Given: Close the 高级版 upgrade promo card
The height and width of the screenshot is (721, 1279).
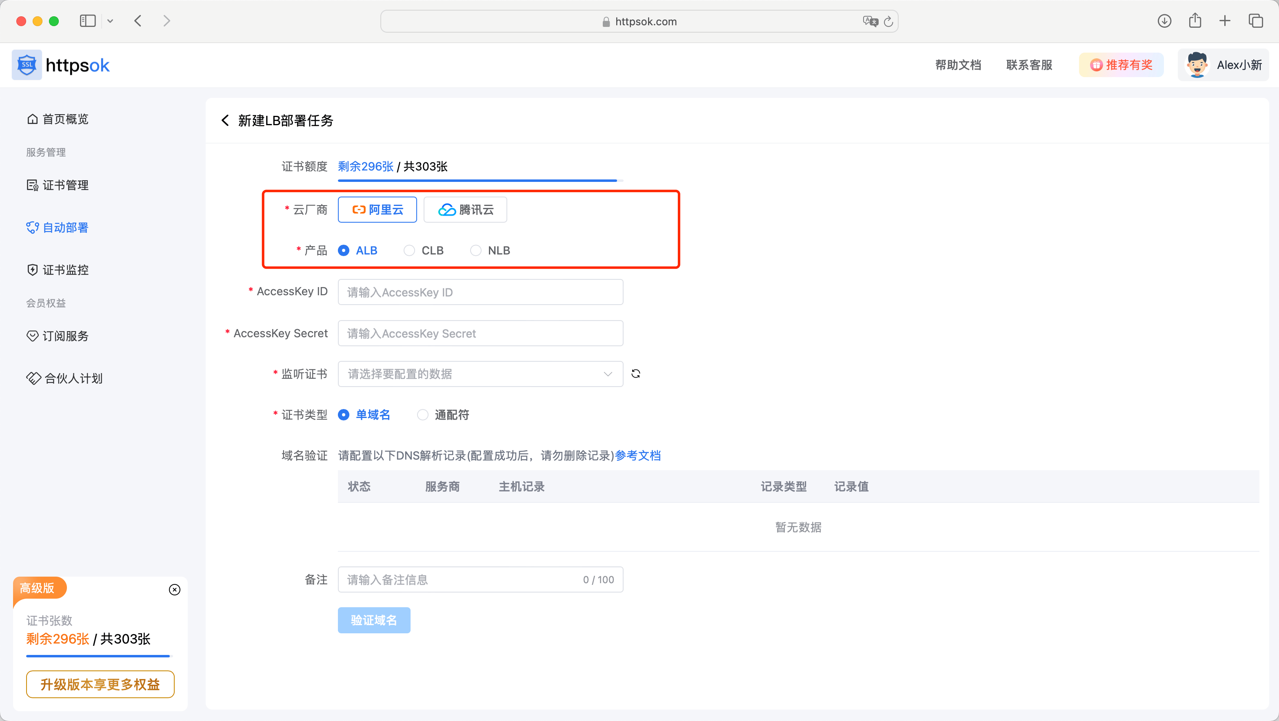Looking at the screenshot, I should coord(174,590).
